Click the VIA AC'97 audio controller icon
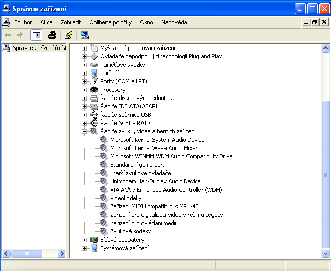 [104, 190]
